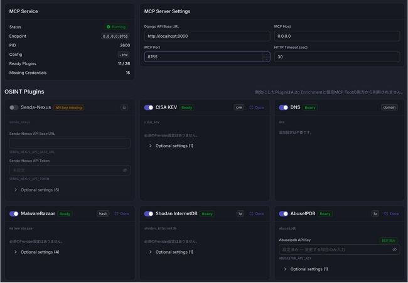Screen dimensions: 408x283
Task: Click the API key missing badge
Action: click(x=68, y=107)
